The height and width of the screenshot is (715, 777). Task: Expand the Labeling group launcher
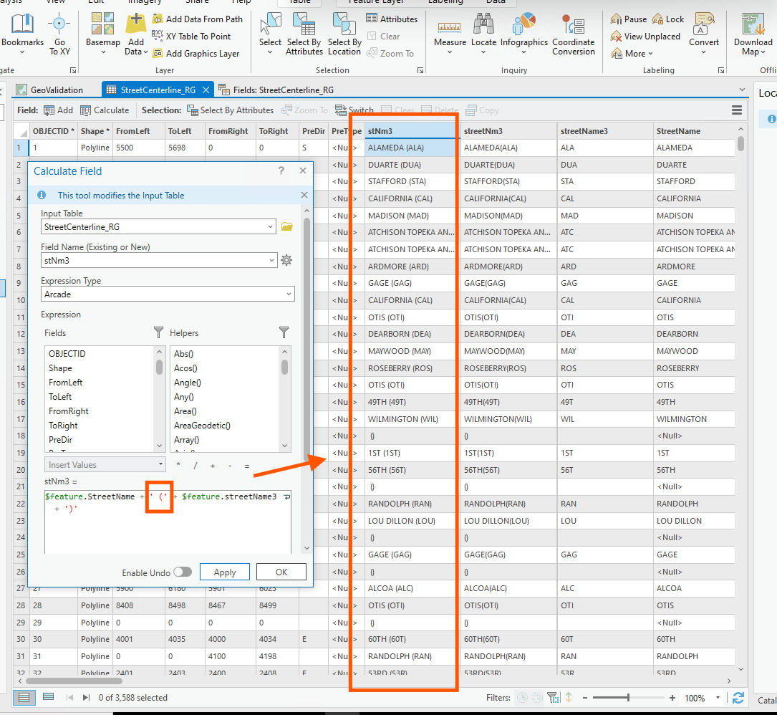tap(721, 70)
